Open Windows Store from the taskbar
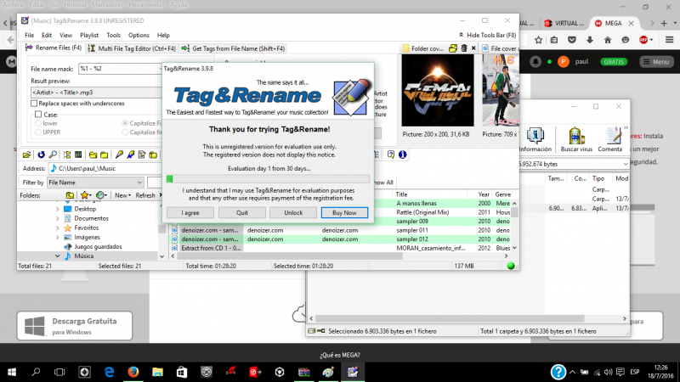680x382 pixels. pyautogui.click(x=182, y=372)
